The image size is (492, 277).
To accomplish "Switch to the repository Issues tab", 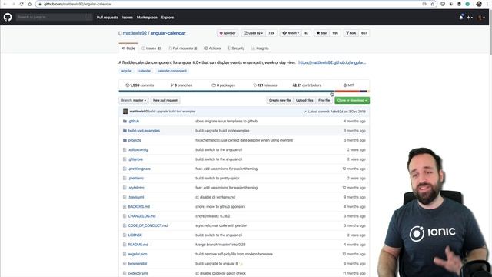I will click(x=151, y=48).
